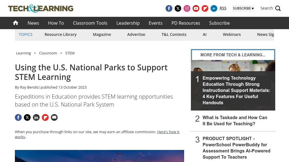Switch to the Webinars topic tab
This screenshot has height=162, width=289.
click(x=232, y=34)
